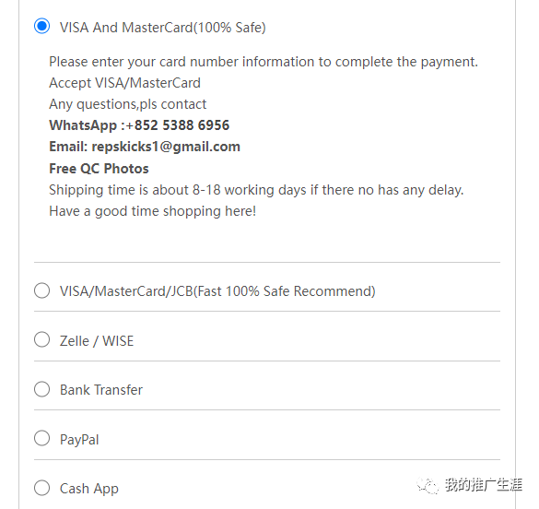Click the WhatsApp +852 5388 6956 number
539x509 pixels.
178,125
